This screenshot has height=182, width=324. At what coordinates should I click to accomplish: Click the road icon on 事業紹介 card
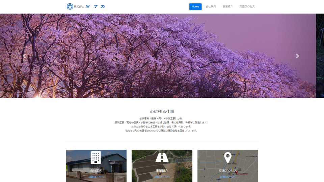click(x=162, y=157)
